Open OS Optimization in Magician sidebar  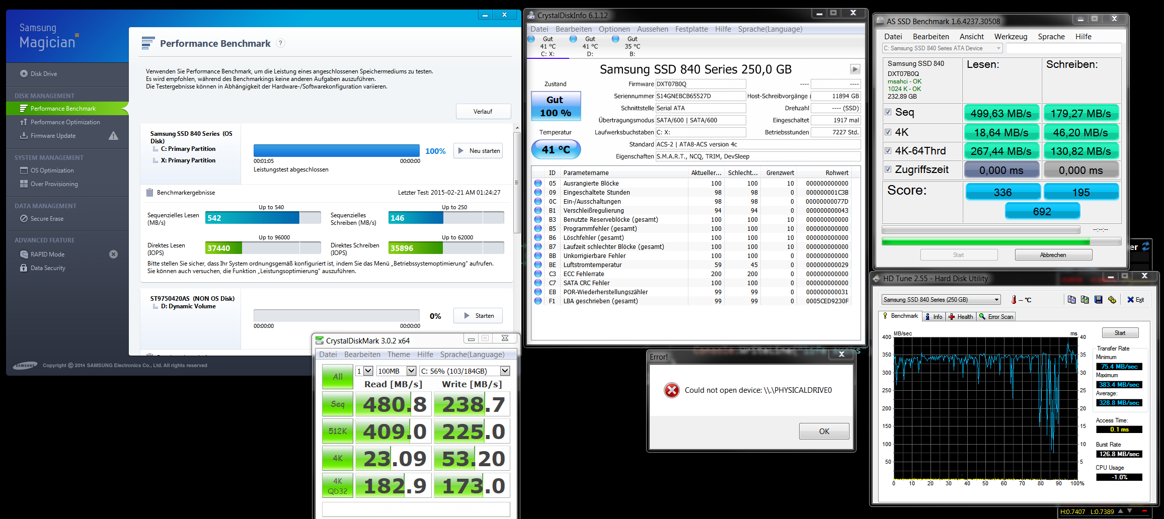pyautogui.click(x=47, y=170)
